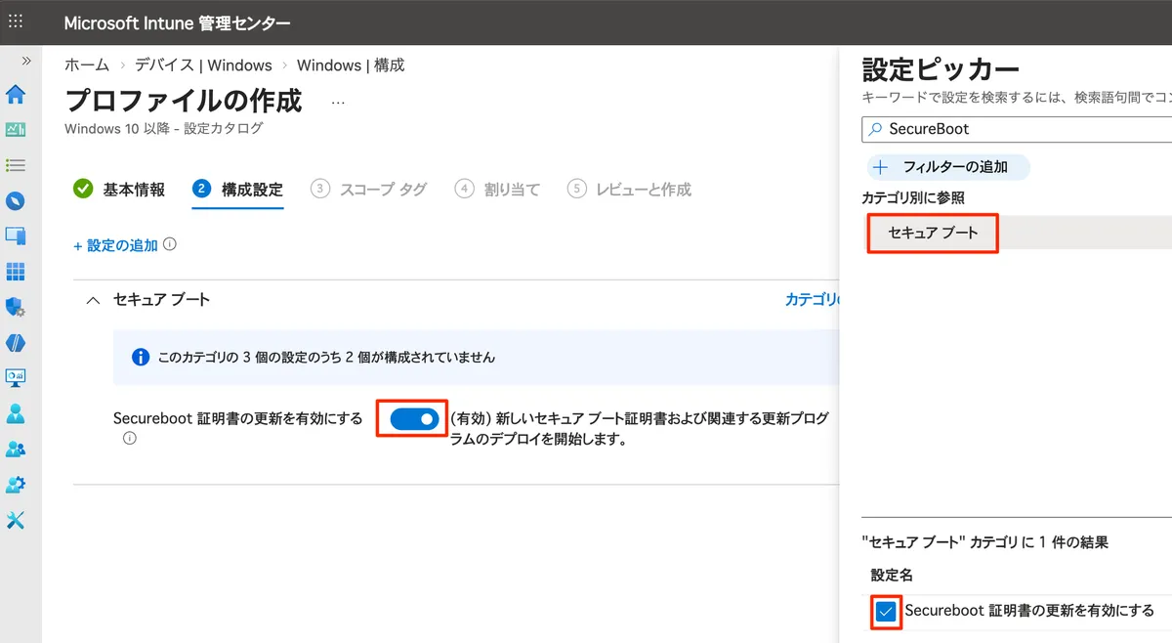Viewport: 1172px width, 643px height.
Task: Click (有効) 新しいセキュア ブート証明書 description text
Action: [x=640, y=429]
